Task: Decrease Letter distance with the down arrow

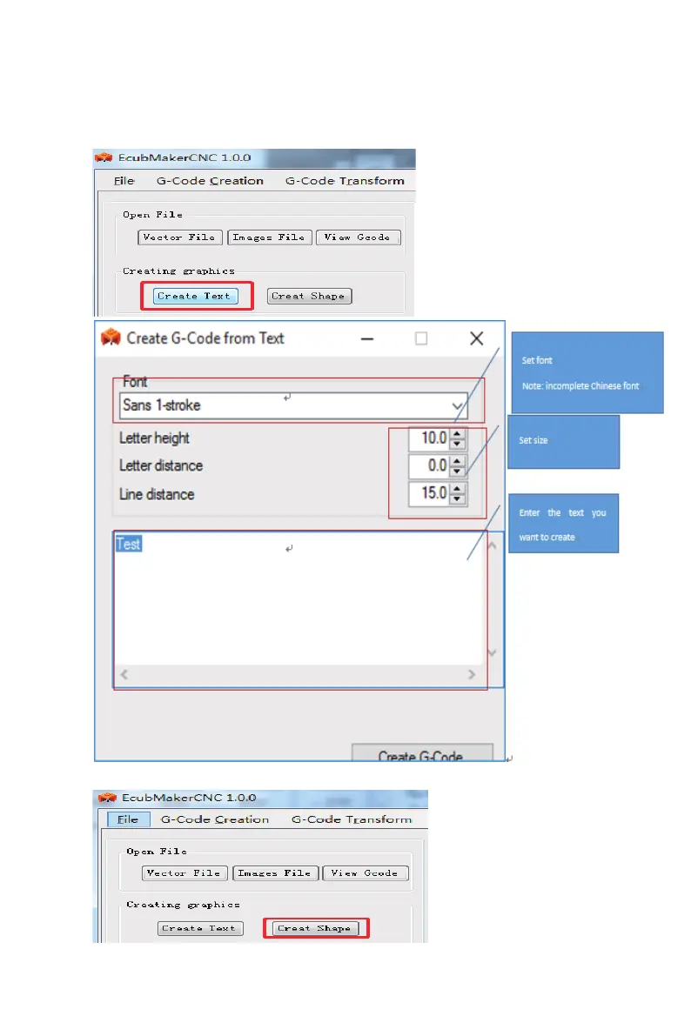Action: (457, 471)
